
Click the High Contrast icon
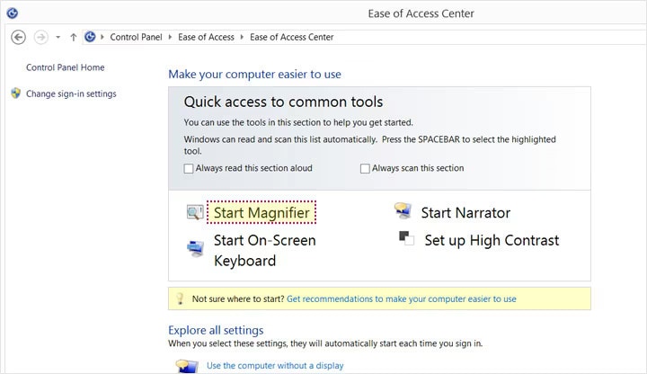coord(406,239)
